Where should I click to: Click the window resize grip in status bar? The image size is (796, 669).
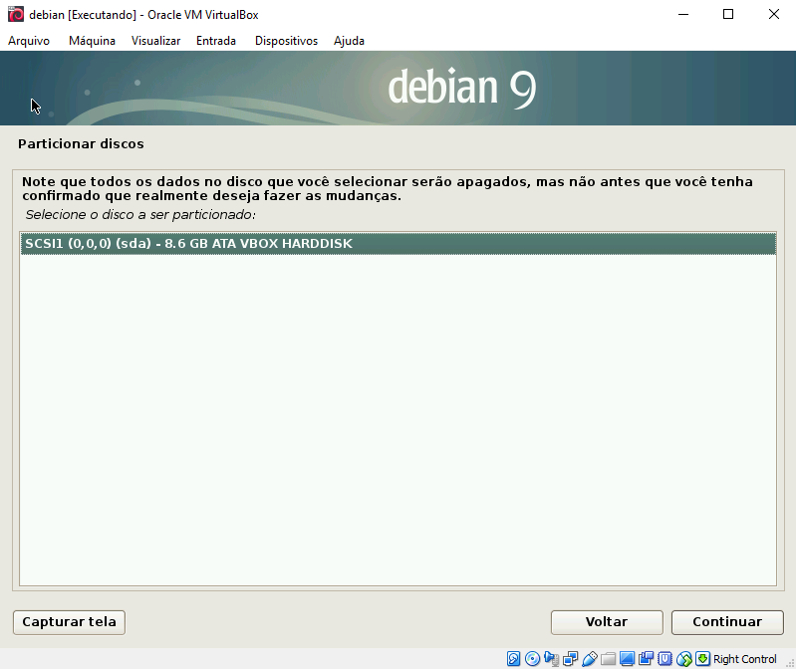(790, 663)
